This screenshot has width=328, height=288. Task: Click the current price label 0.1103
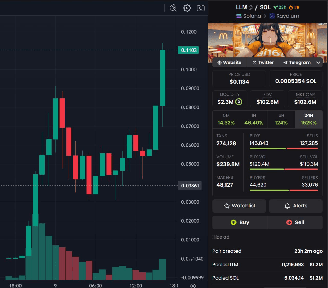(189, 50)
